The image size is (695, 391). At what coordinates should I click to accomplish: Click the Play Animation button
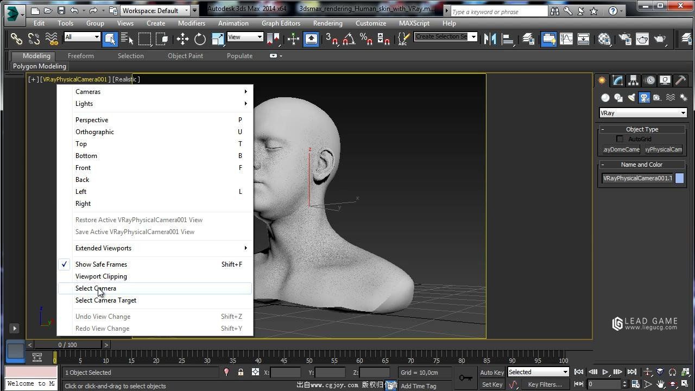(605, 372)
